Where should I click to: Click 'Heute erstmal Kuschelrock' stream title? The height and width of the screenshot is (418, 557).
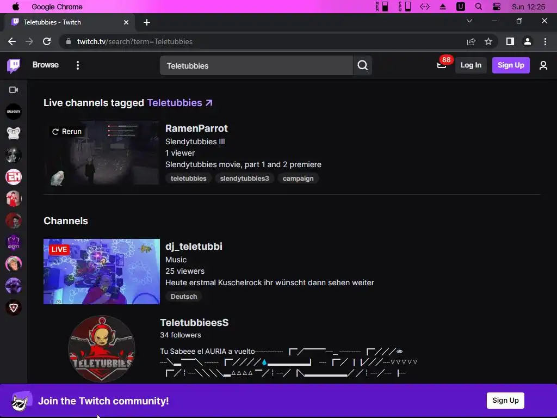[x=270, y=282]
